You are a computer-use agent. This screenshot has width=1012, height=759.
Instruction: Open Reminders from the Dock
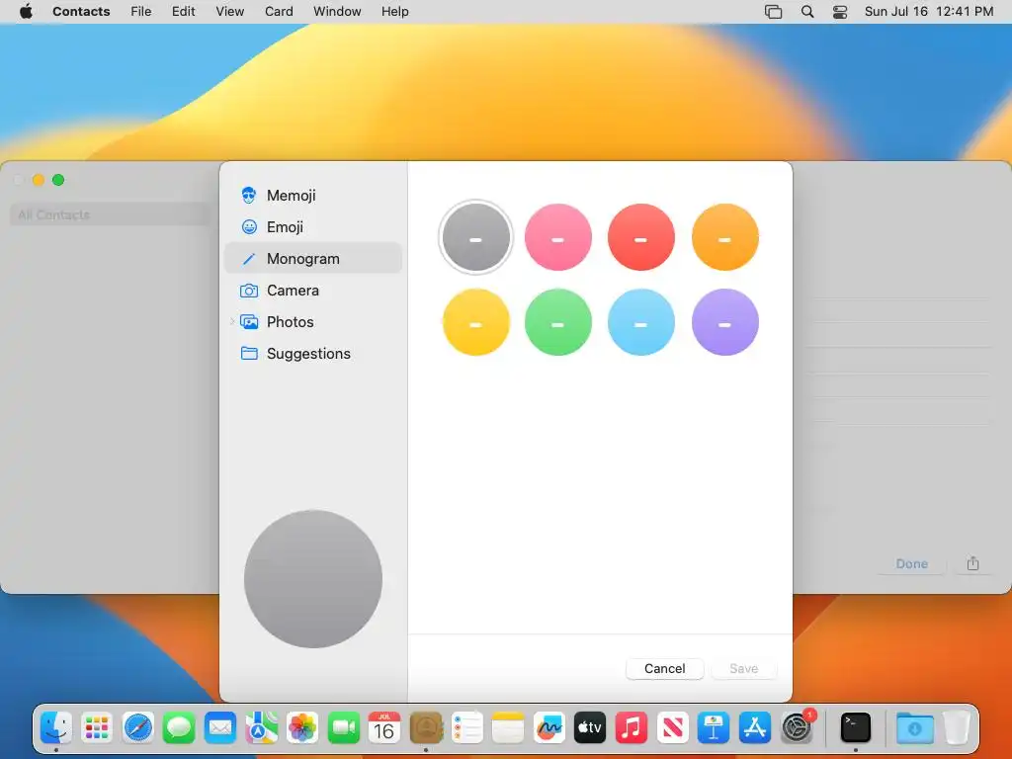click(x=466, y=728)
